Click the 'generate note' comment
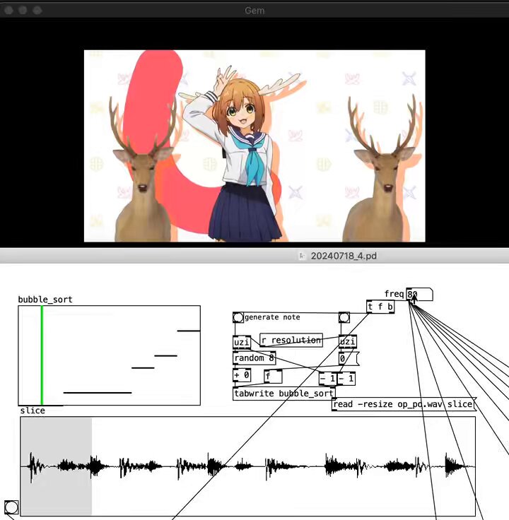509x520 pixels. click(x=272, y=317)
